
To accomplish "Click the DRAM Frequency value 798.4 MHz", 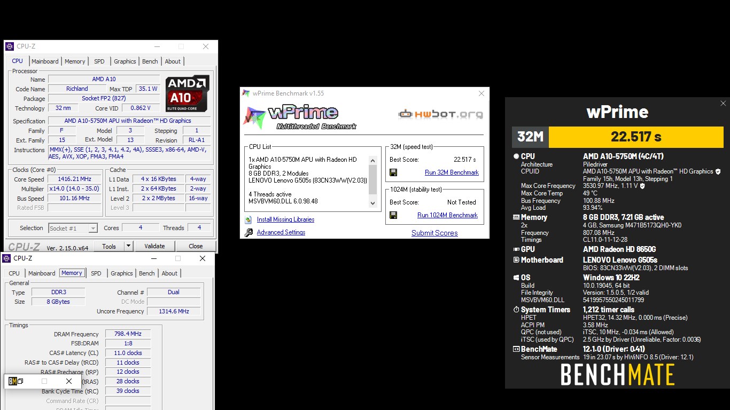I will pyautogui.click(x=128, y=334).
